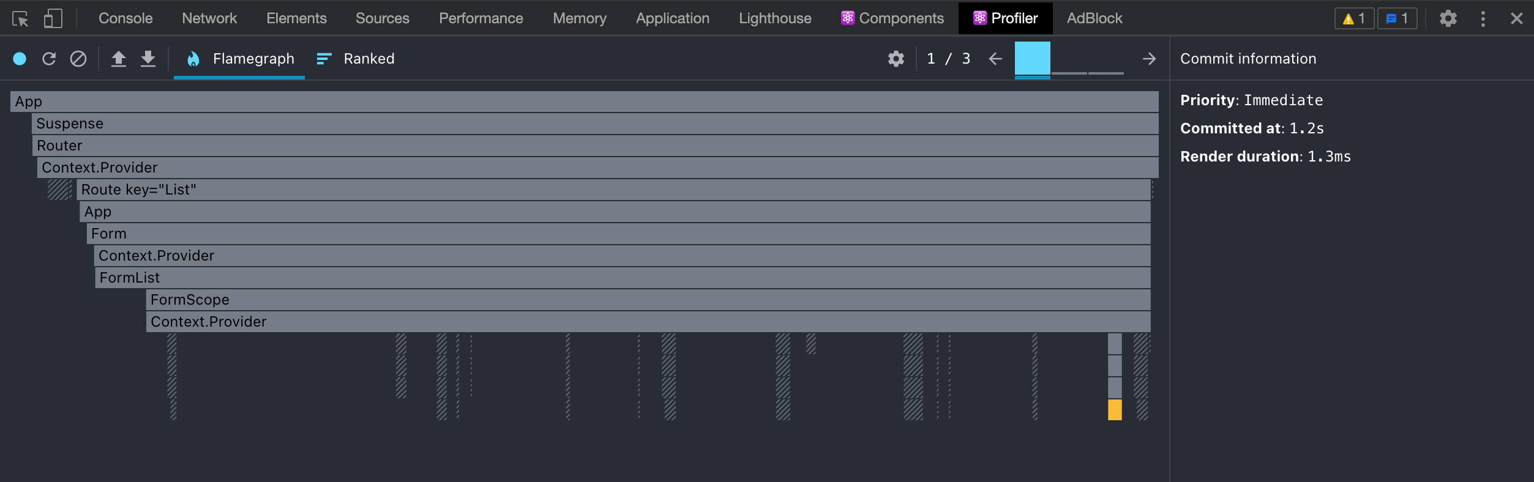Select the highlighted blue commit bar
This screenshot has width=1534, height=482.
(x=1032, y=59)
